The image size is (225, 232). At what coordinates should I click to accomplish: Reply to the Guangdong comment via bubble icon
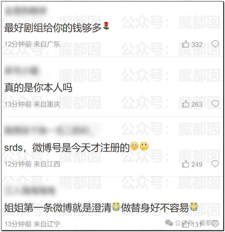215,44
